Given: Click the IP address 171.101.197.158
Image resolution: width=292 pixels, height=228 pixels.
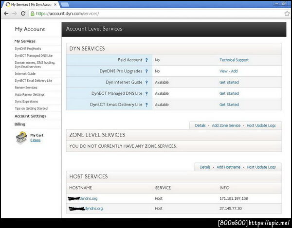Looking at the screenshot, I should (234, 198).
